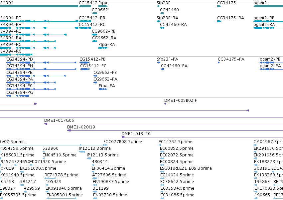Select the pgant2 gene label
283x200 pixels.
260,3
